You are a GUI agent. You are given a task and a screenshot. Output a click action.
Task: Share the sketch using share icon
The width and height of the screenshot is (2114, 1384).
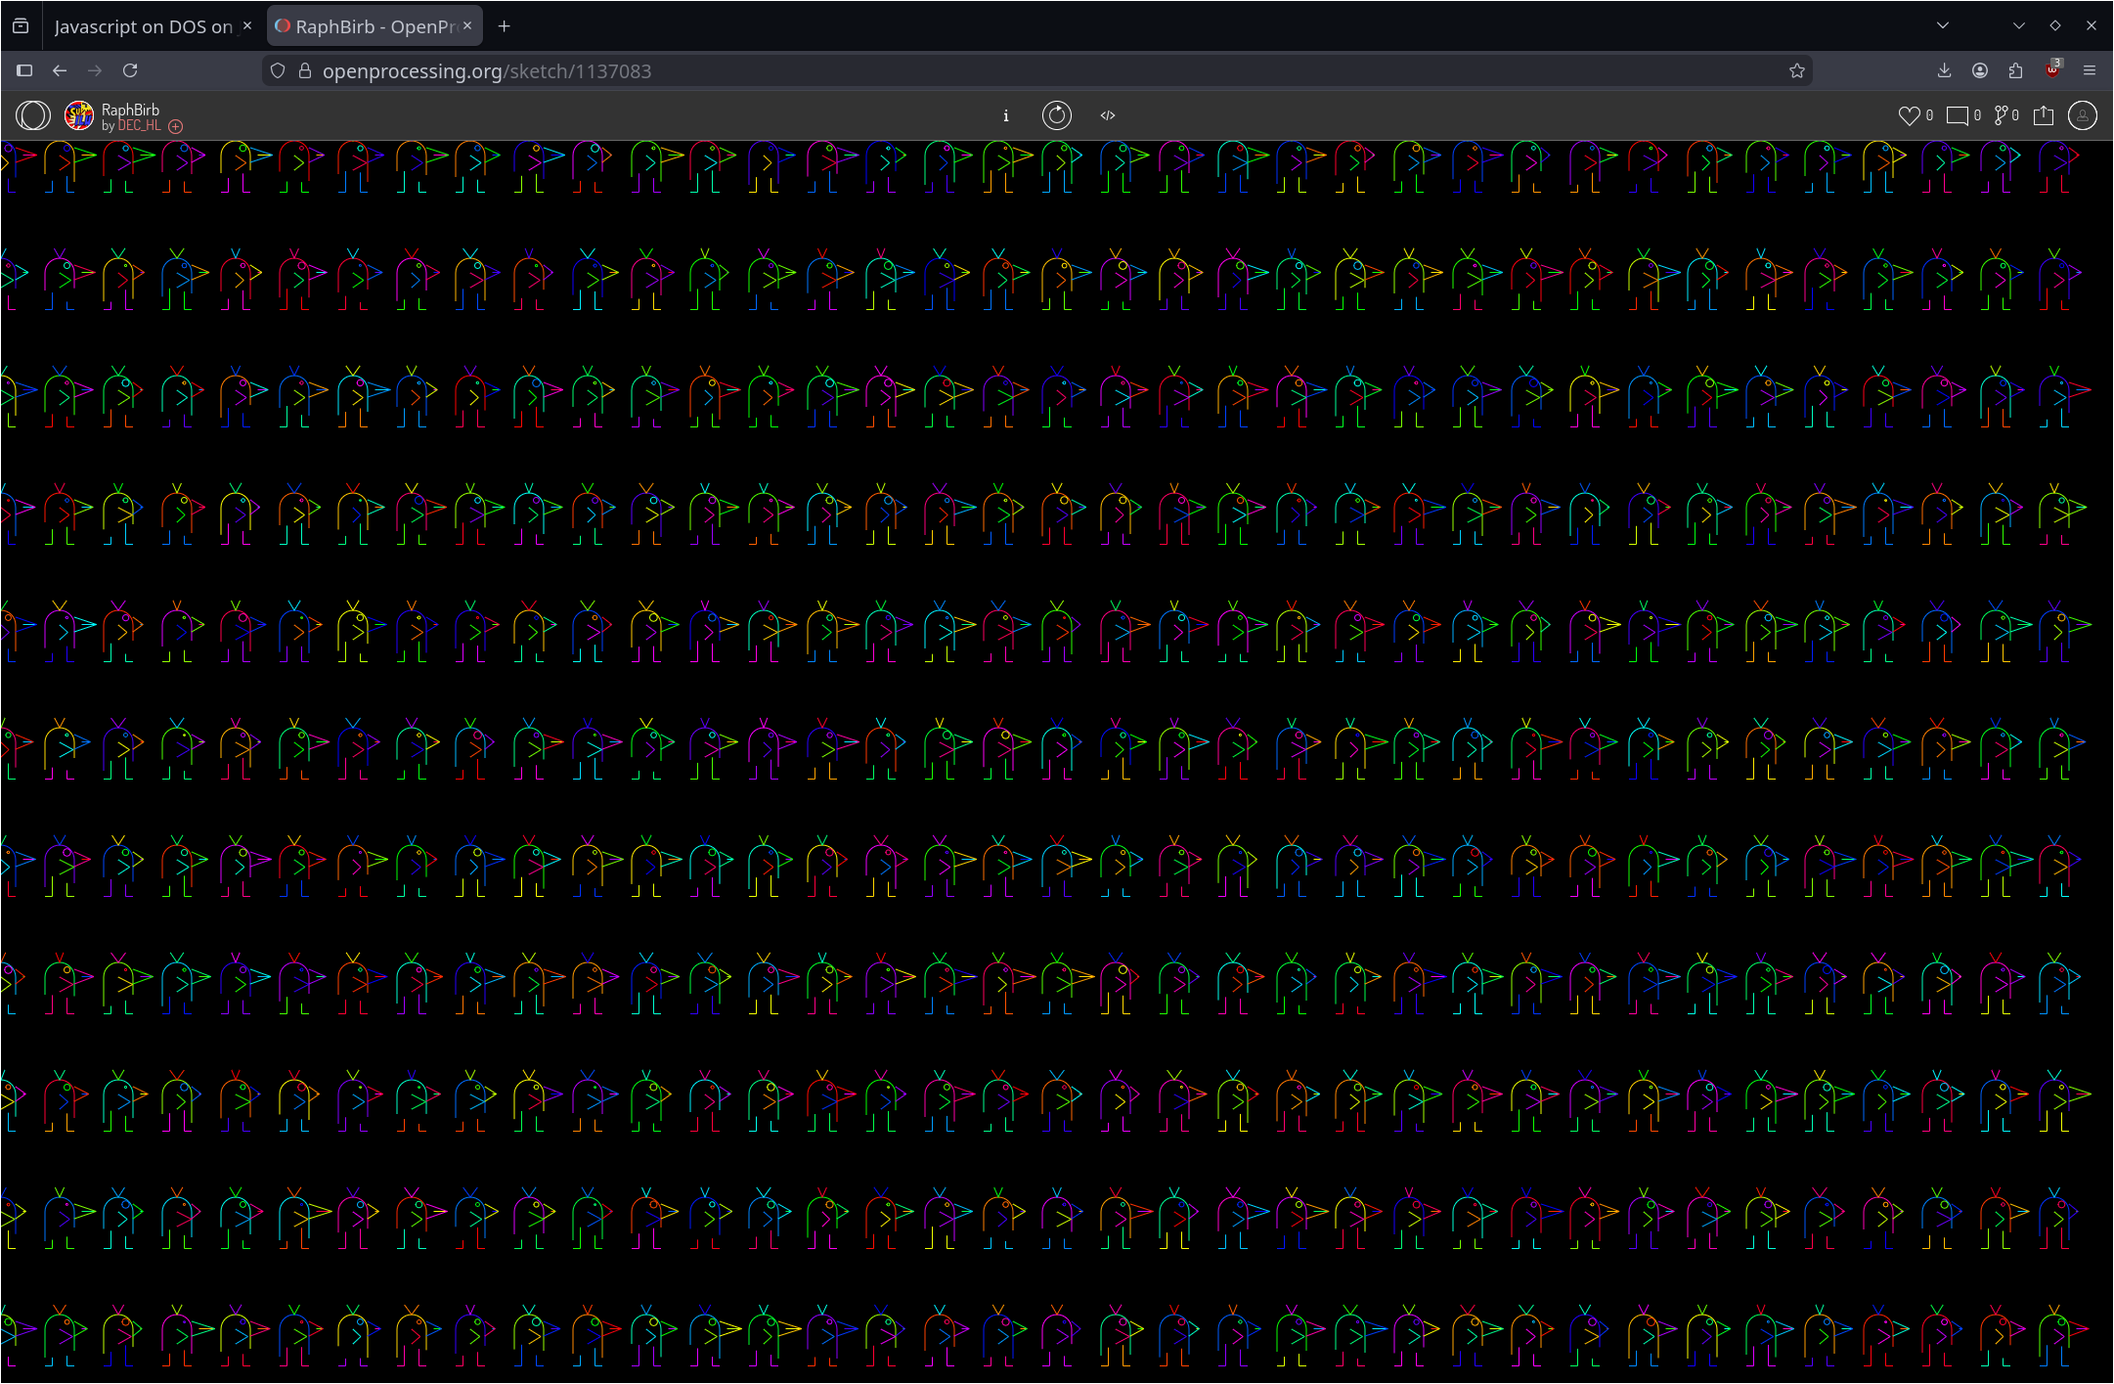[2044, 115]
